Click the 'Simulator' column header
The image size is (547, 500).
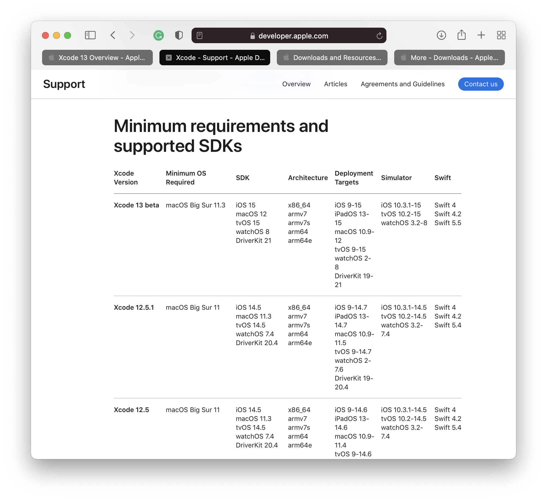tap(396, 178)
